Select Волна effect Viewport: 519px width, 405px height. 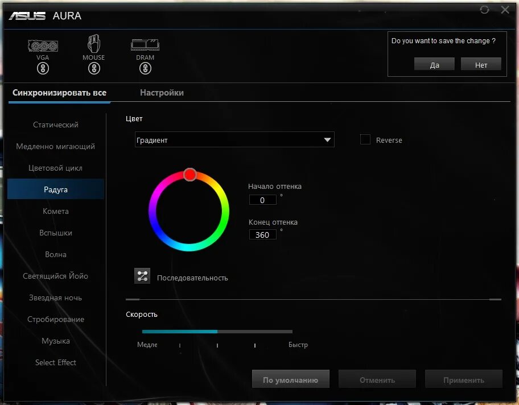56,254
